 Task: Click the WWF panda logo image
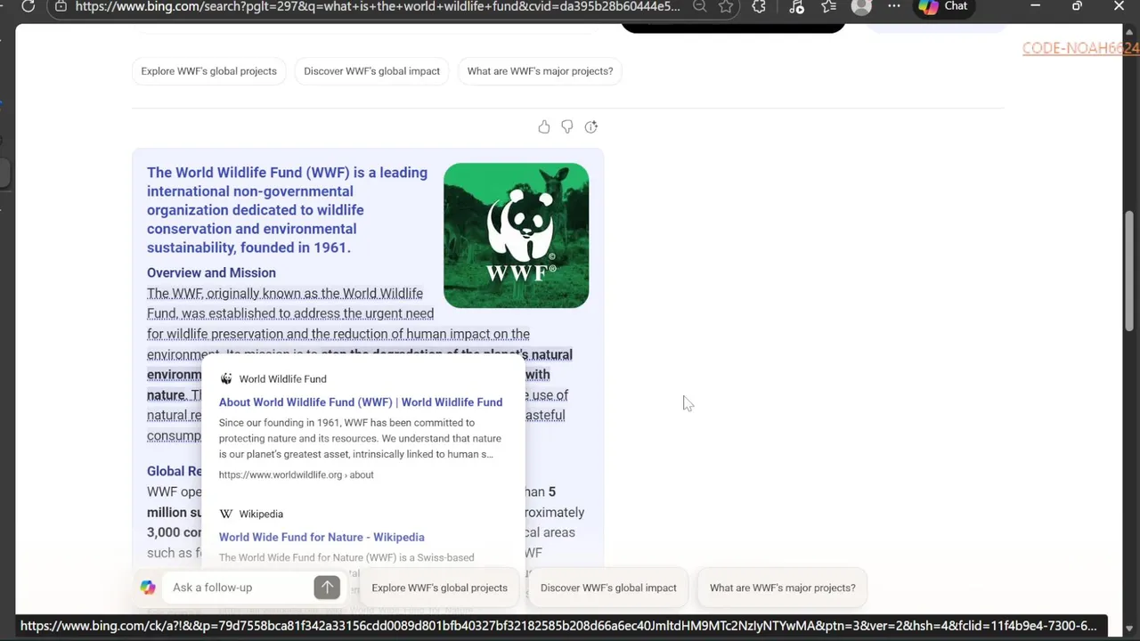click(516, 236)
